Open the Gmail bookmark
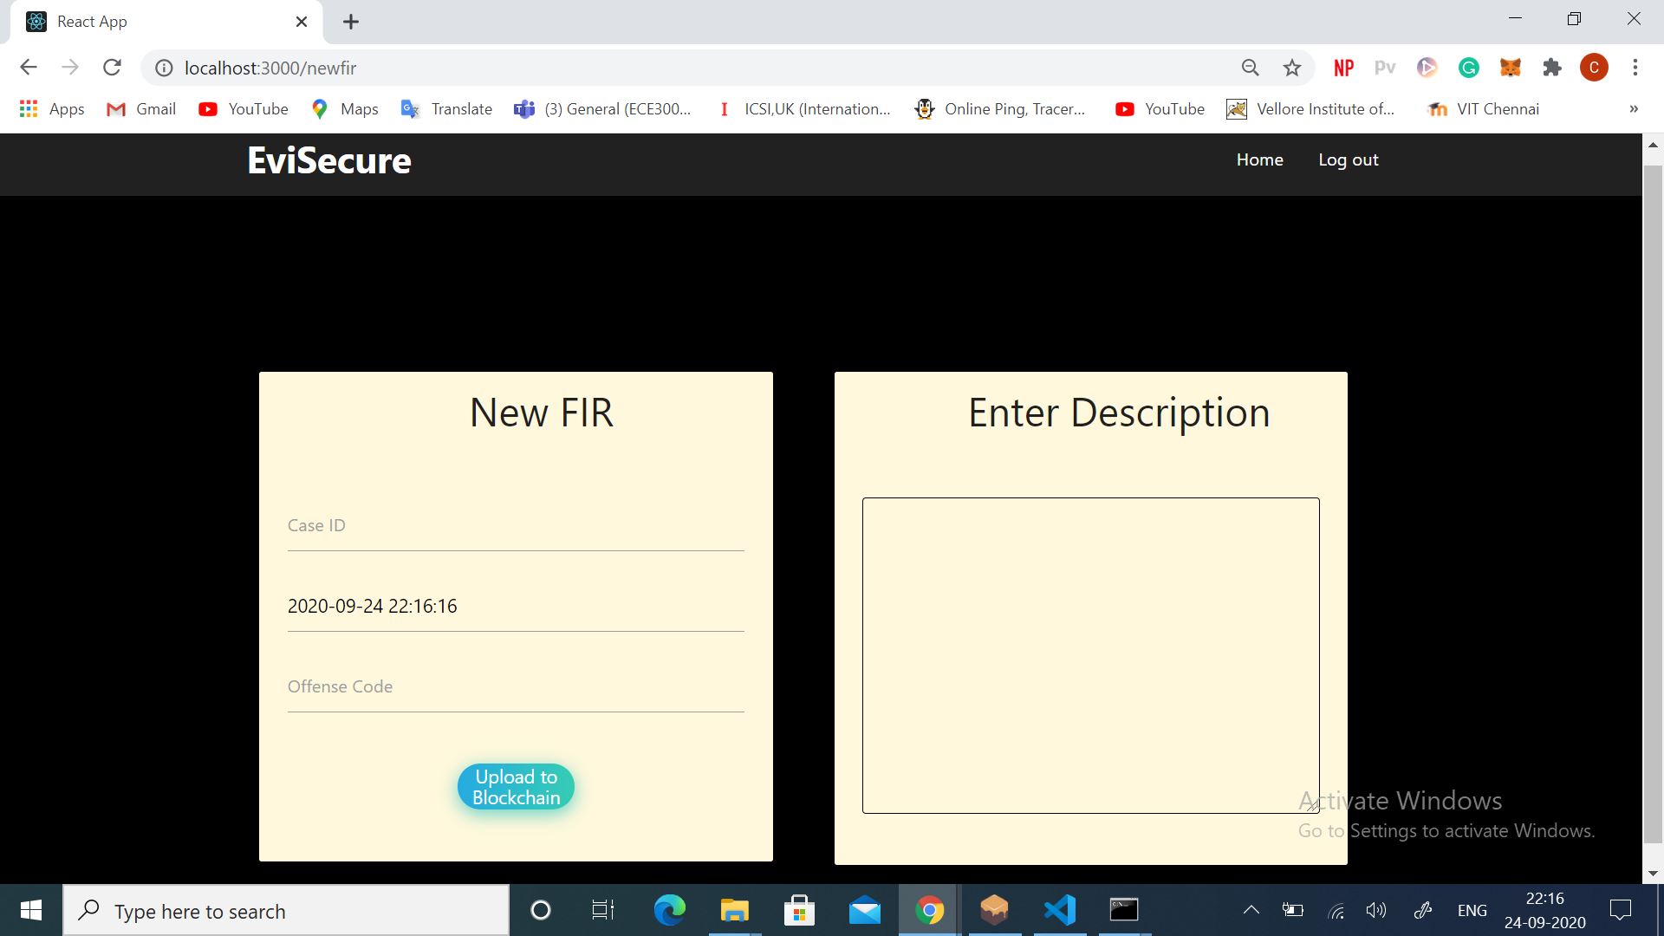 click(x=141, y=109)
